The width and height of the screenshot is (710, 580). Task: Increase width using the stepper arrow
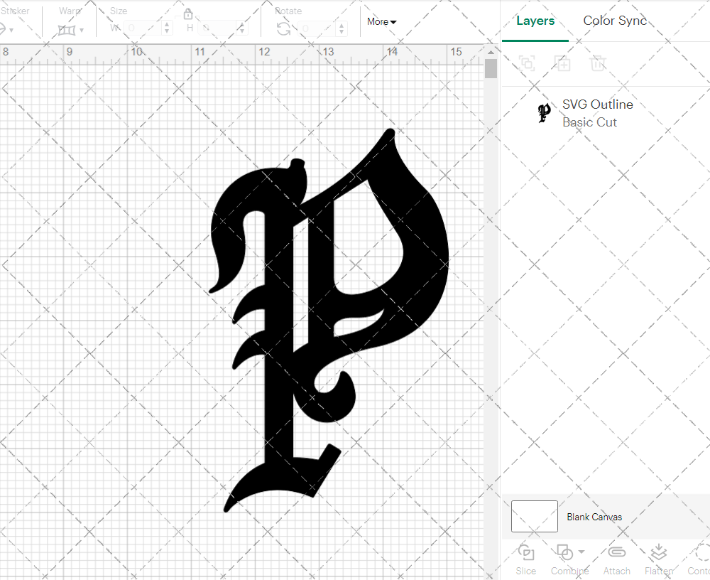click(x=167, y=24)
